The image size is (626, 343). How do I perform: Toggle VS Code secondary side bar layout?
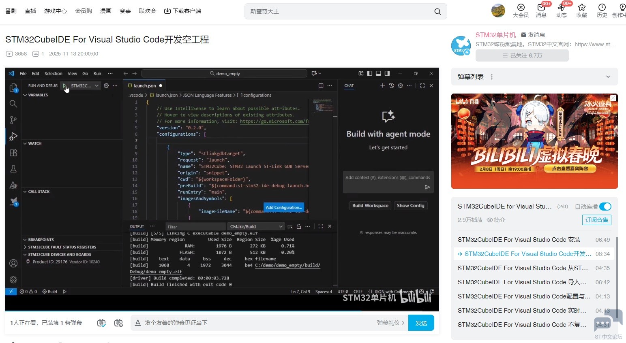tap(387, 73)
